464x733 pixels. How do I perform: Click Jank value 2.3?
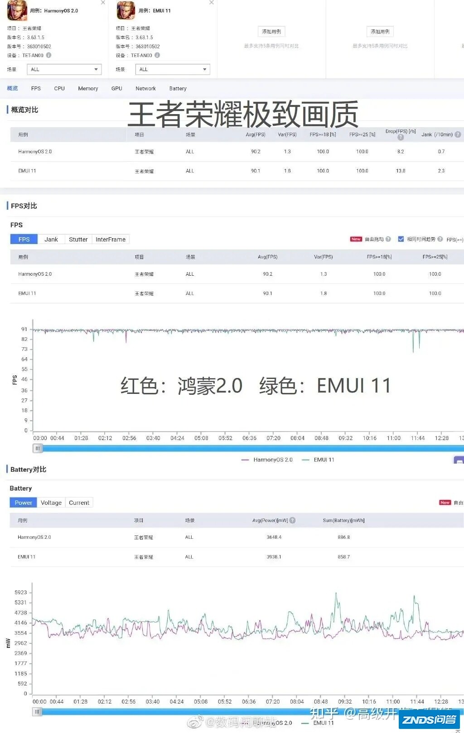tap(441, 171)
